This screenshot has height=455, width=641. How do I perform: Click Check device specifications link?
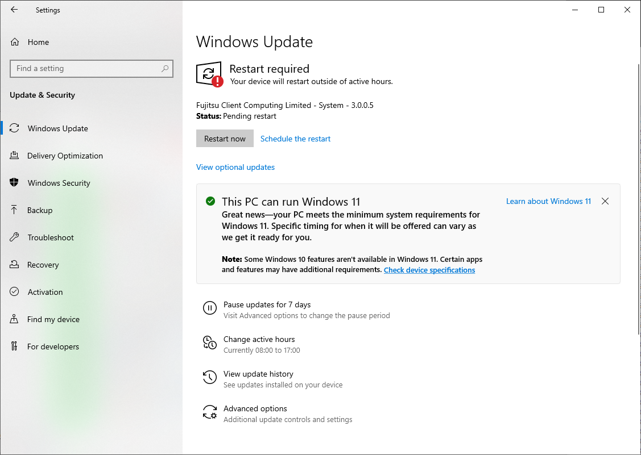coord(429,270)
